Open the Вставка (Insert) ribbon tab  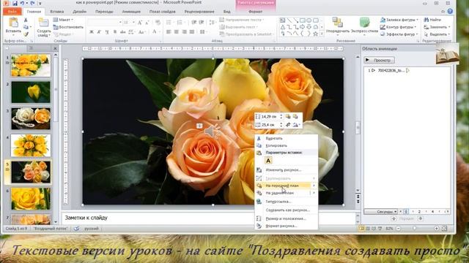(57, 12)
